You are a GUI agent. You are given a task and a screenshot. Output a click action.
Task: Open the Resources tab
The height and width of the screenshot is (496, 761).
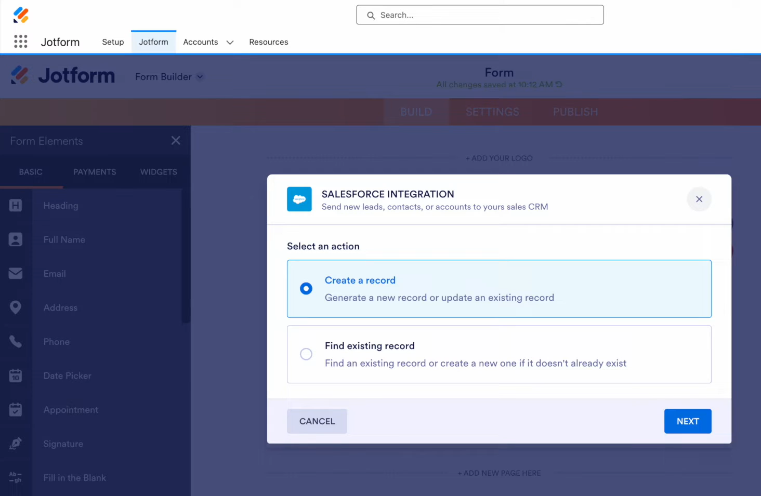click(269, 42)
